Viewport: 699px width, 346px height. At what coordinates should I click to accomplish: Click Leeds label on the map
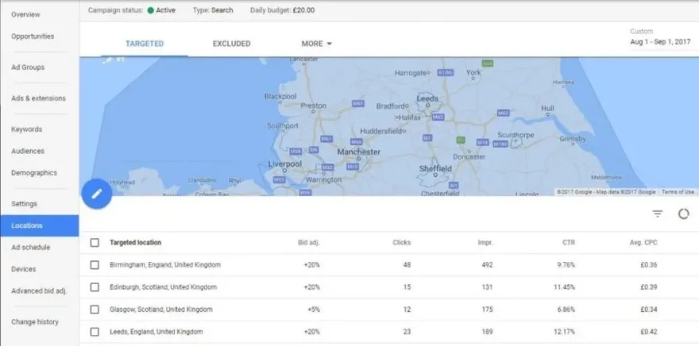427,98
